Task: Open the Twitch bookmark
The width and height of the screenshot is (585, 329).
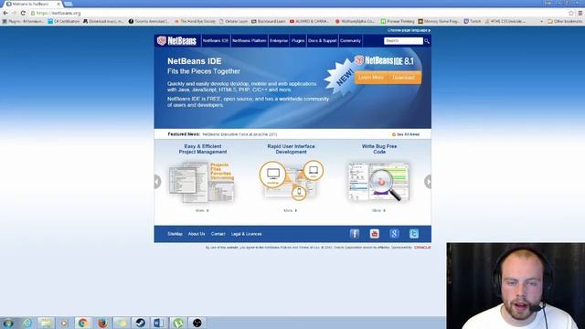Action: coord(473,22)
